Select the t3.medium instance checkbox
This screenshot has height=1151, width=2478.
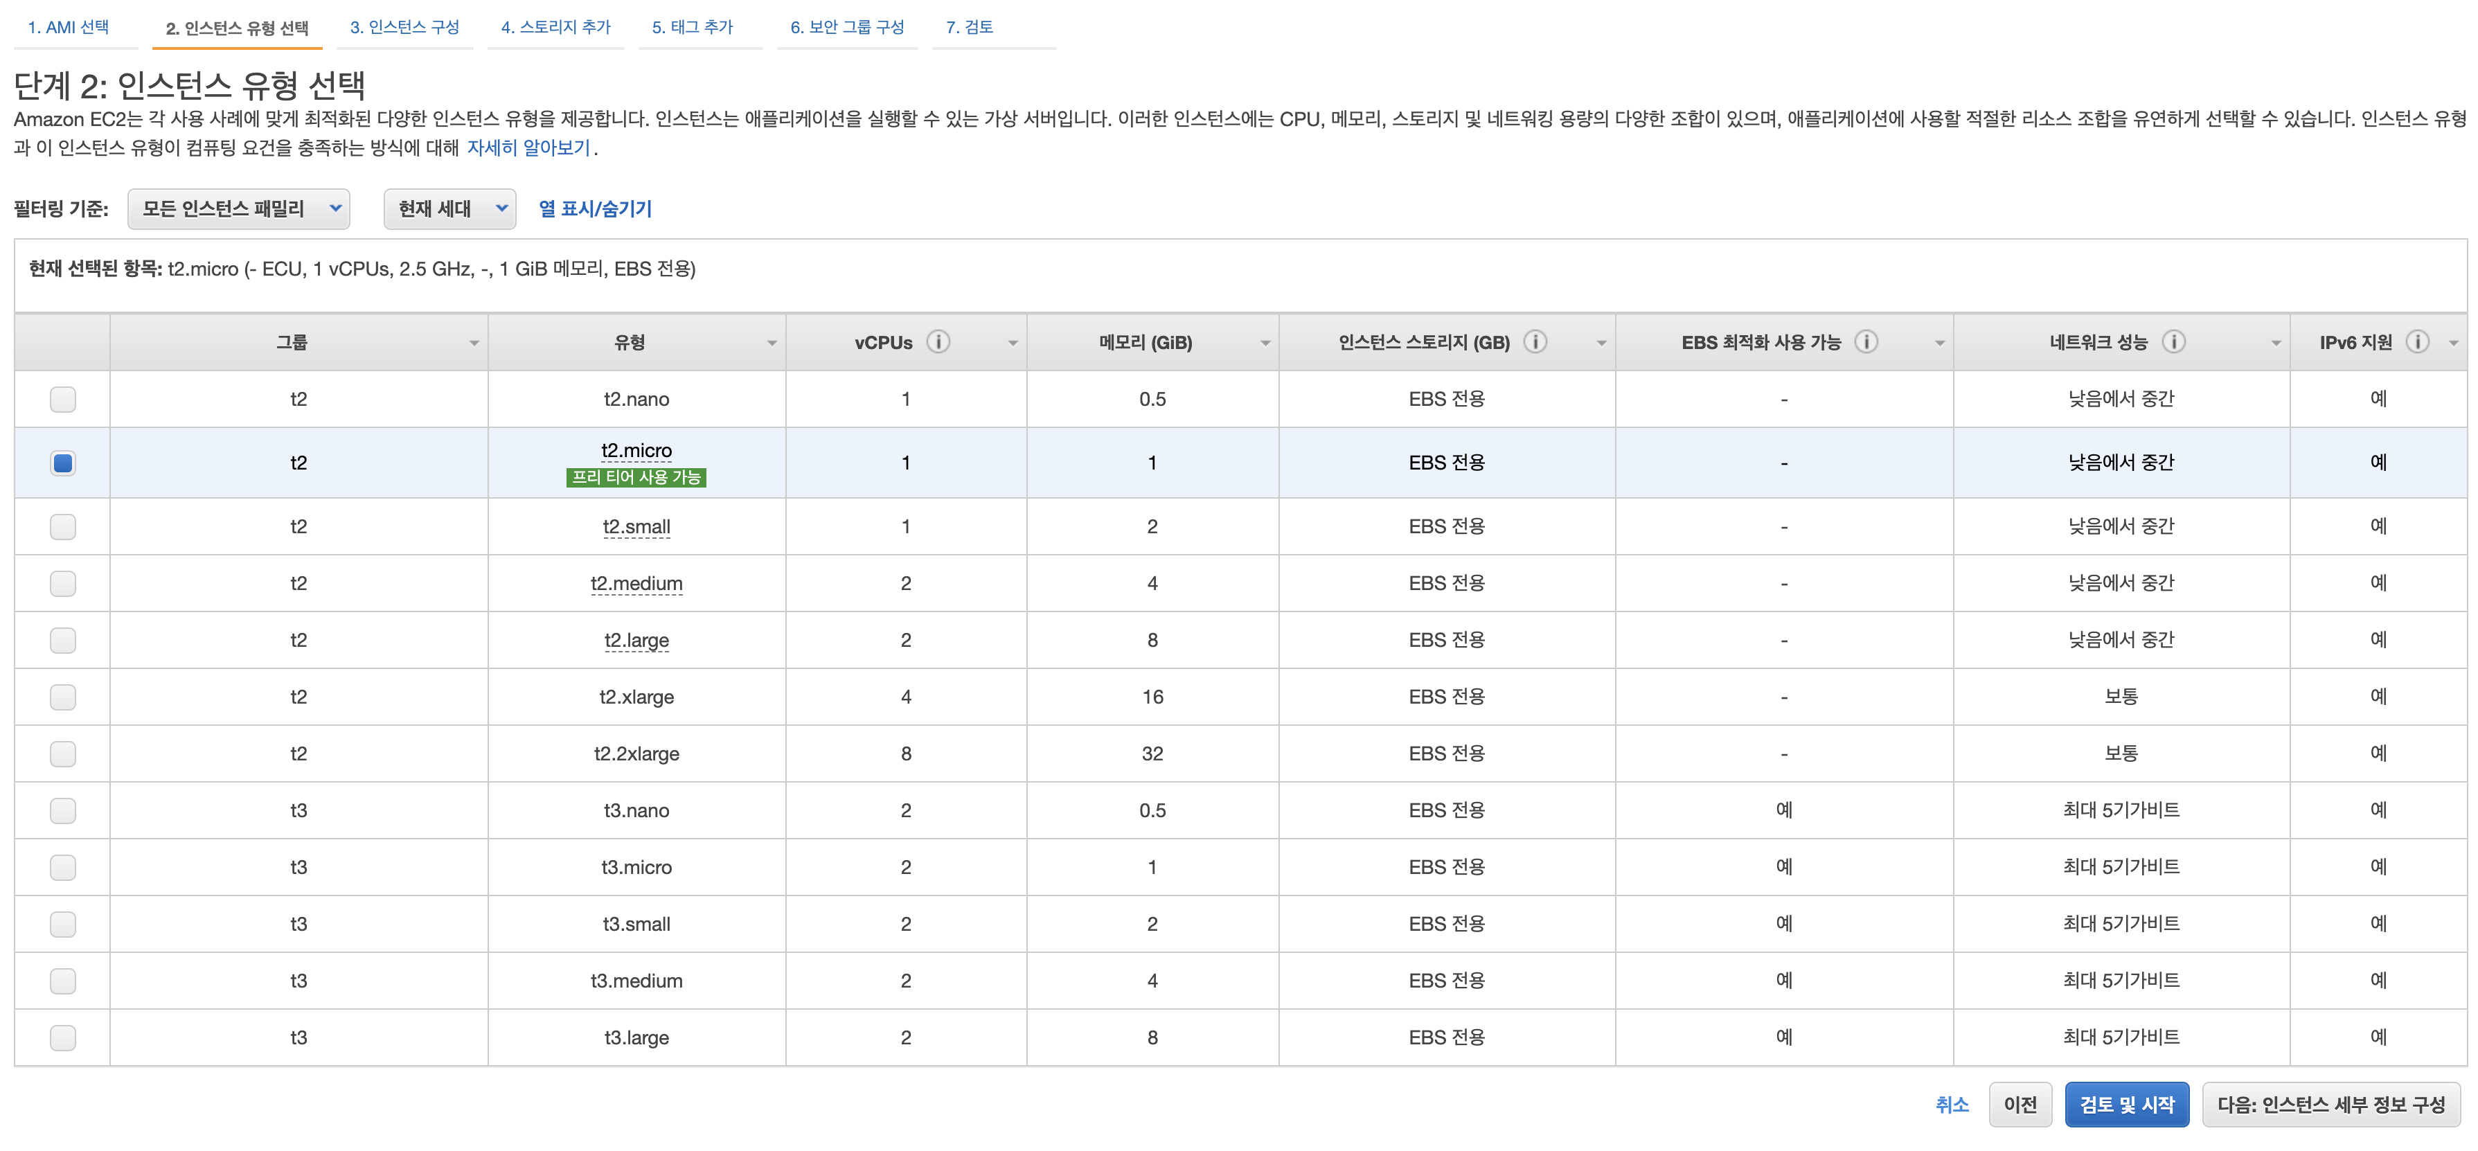pos(62,981)
